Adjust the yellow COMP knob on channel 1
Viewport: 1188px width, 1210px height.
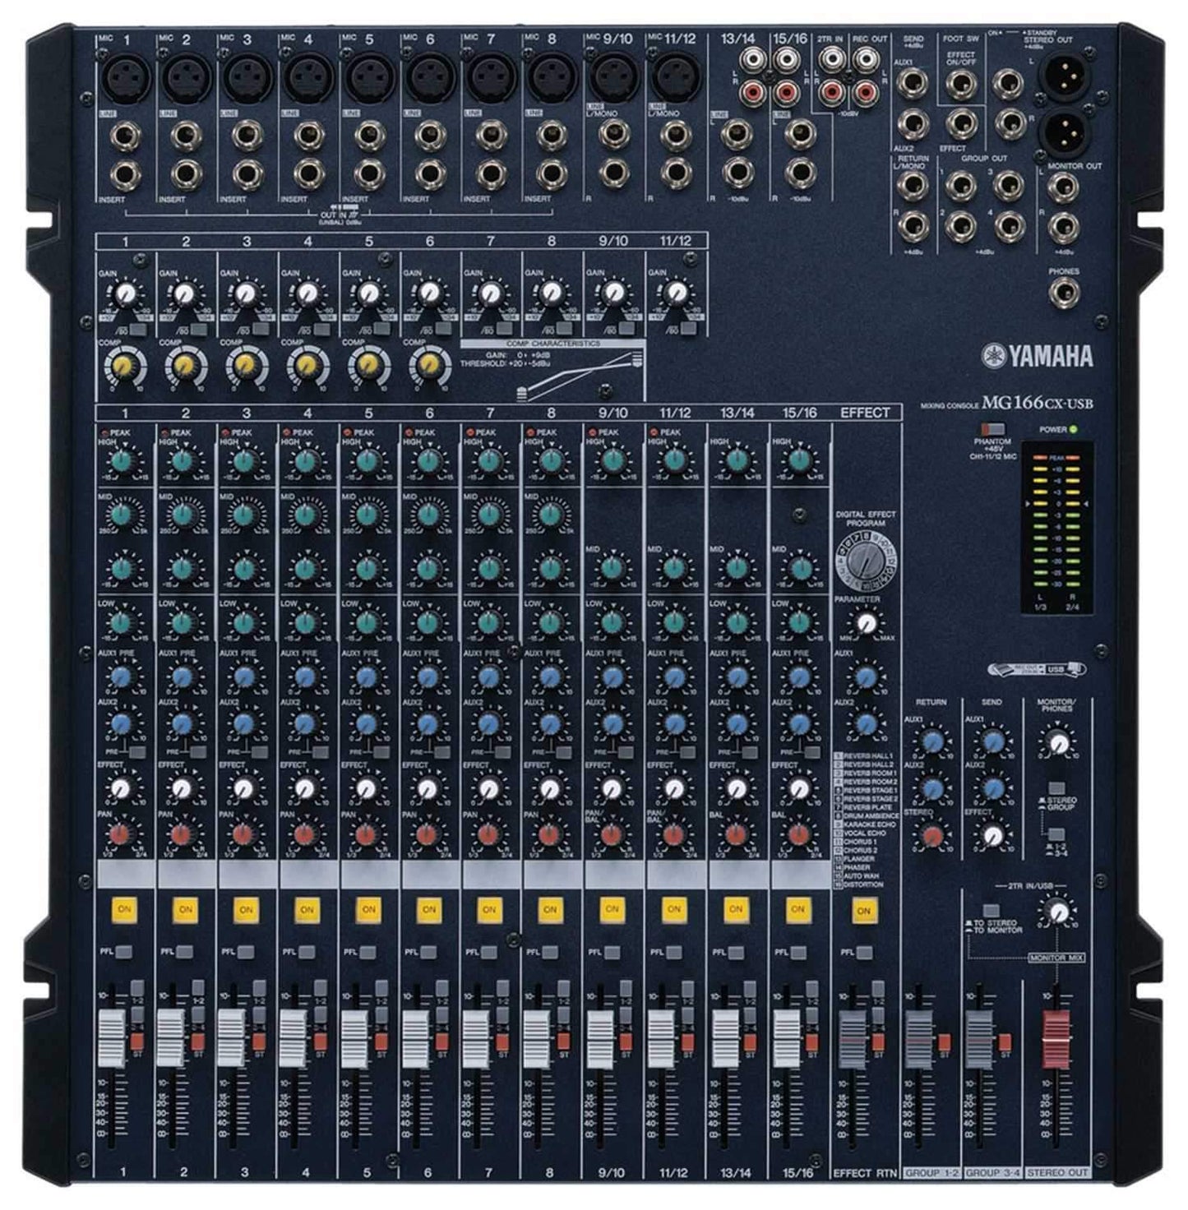(123, 366)
